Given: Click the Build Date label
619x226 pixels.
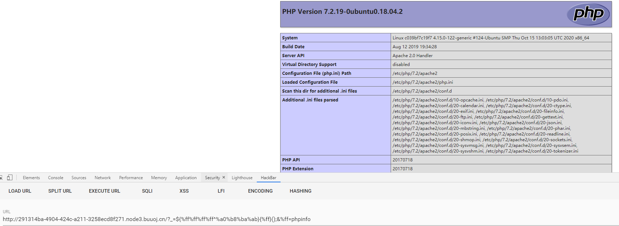Looking at the screenshot, I should click(x=293, y=47).
